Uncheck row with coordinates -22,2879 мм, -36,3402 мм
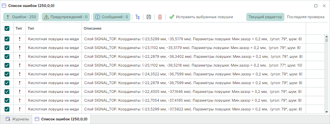 pos(7,56)
